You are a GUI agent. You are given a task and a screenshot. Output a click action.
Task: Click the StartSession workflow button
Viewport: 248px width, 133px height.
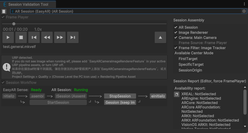point(58,103)
